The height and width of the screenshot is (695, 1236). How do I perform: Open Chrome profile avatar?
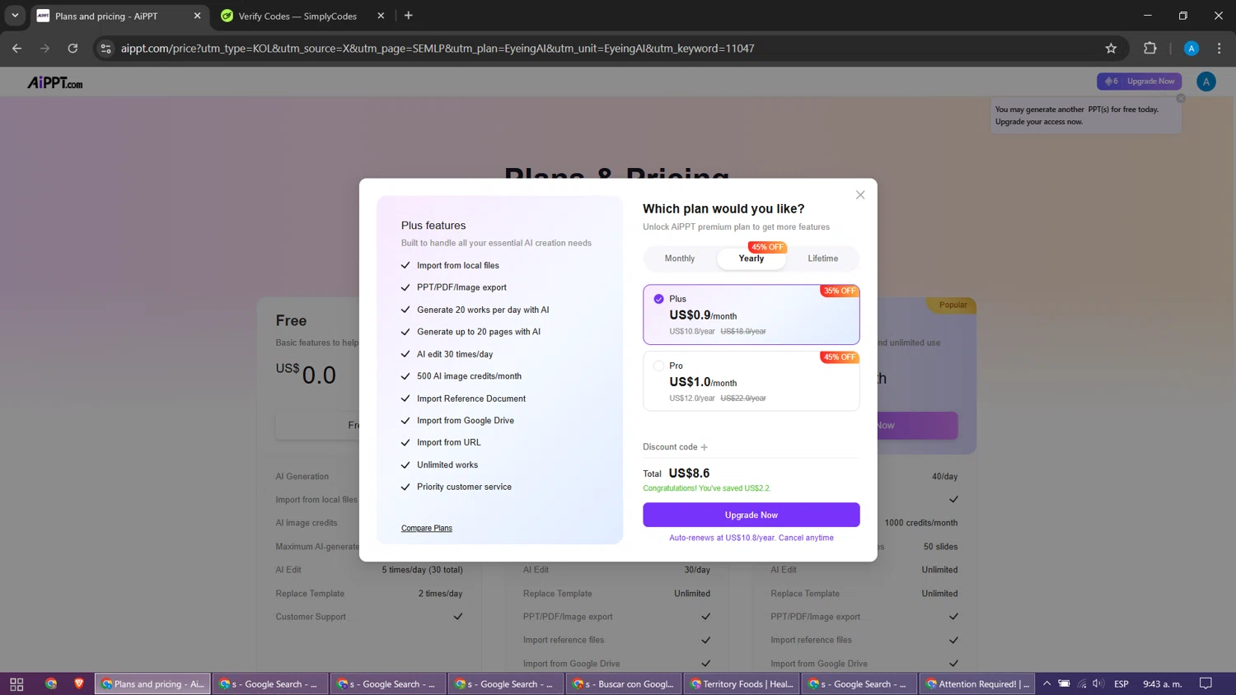[1192, 49]
